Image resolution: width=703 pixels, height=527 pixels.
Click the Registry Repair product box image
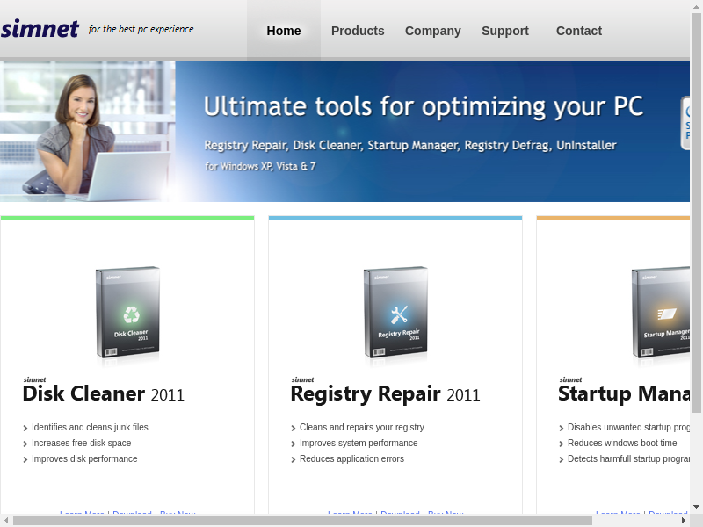click(x=396, y=314)
